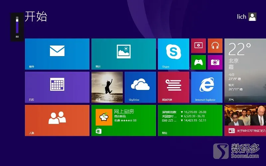
Task: Open the Desktop tile with beach photo
Action: coord(107,87)
